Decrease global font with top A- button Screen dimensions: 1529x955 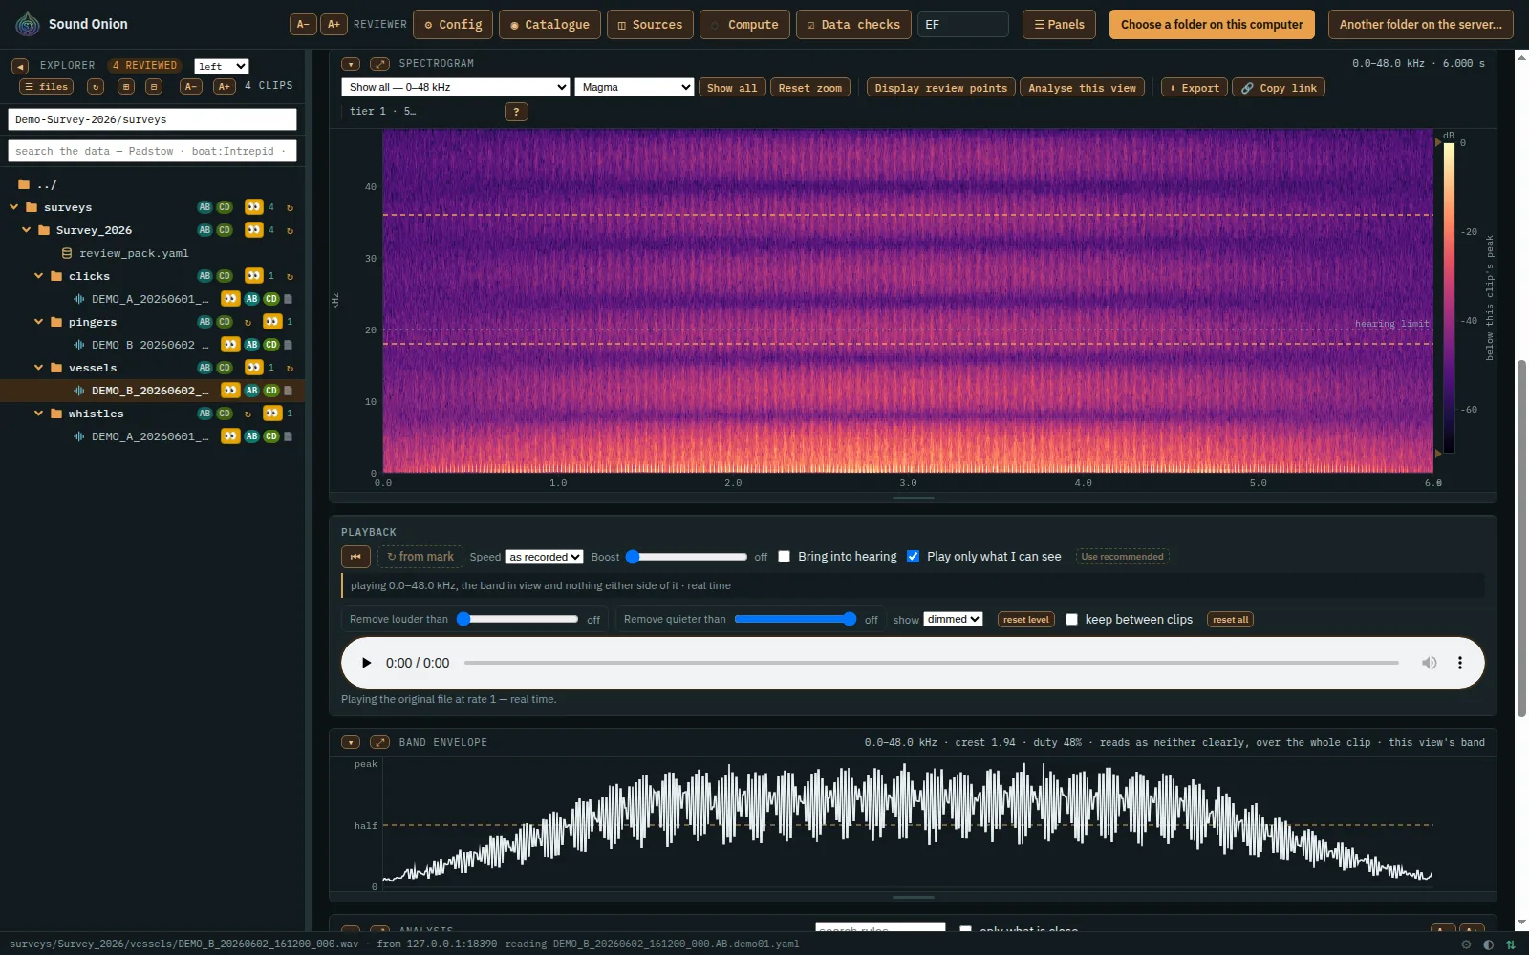(x=303, y=24)
